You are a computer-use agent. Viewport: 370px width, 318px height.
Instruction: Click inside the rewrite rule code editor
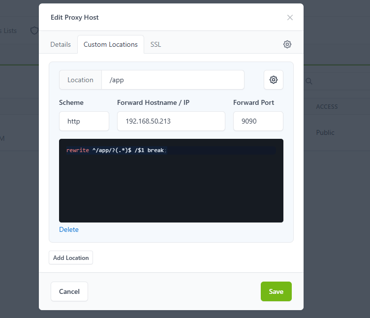[x=171, y=181]
